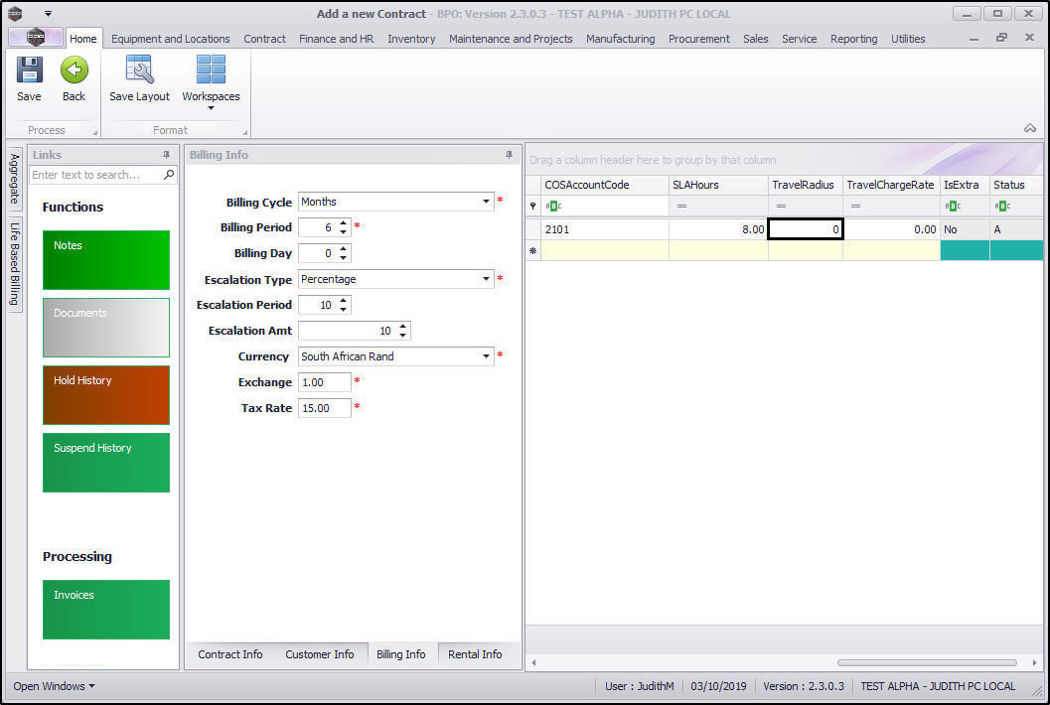Expand the Billing Cycle dropdown
Screen dimensions: 1050x705
(486, 202)
